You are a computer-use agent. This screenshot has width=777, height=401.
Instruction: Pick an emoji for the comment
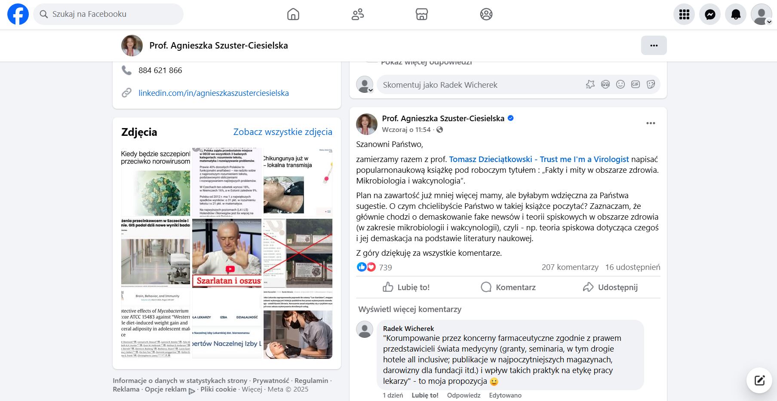pos(620,84)
